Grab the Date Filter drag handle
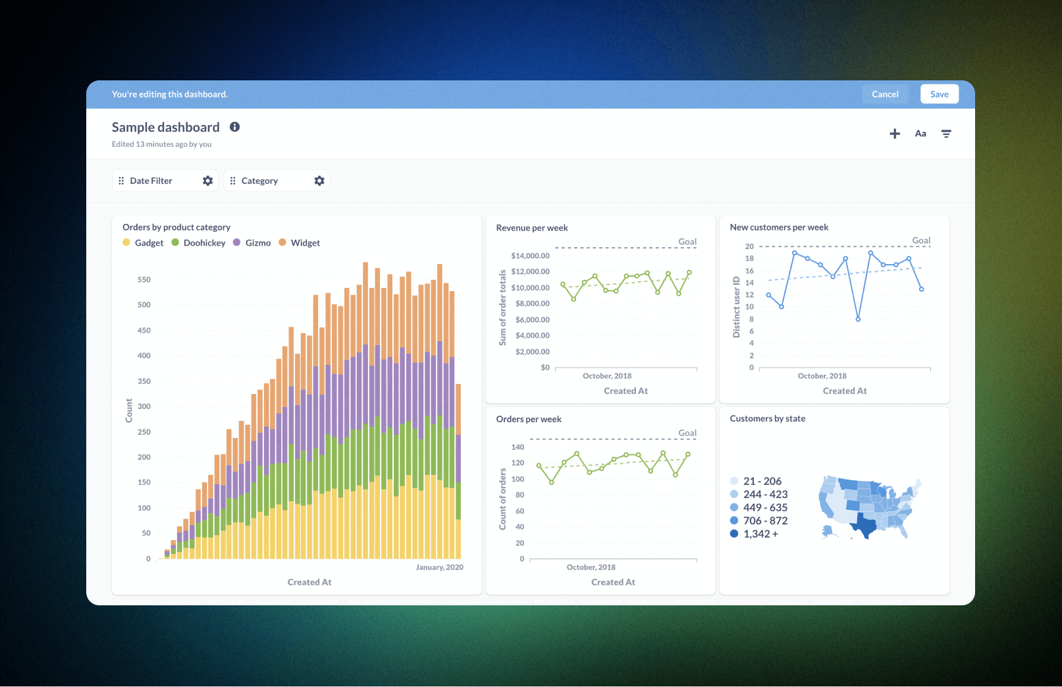 pyautogui.click(x=121, y=180)
